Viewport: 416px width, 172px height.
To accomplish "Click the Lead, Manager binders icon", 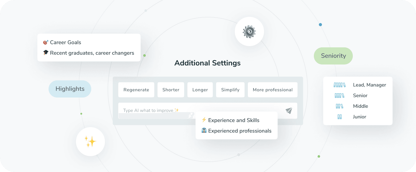I will (x=339, y=85).
